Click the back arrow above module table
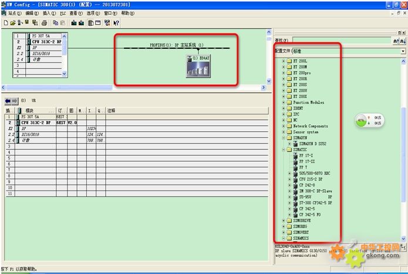The image size is (408, 274). (8, 101)
